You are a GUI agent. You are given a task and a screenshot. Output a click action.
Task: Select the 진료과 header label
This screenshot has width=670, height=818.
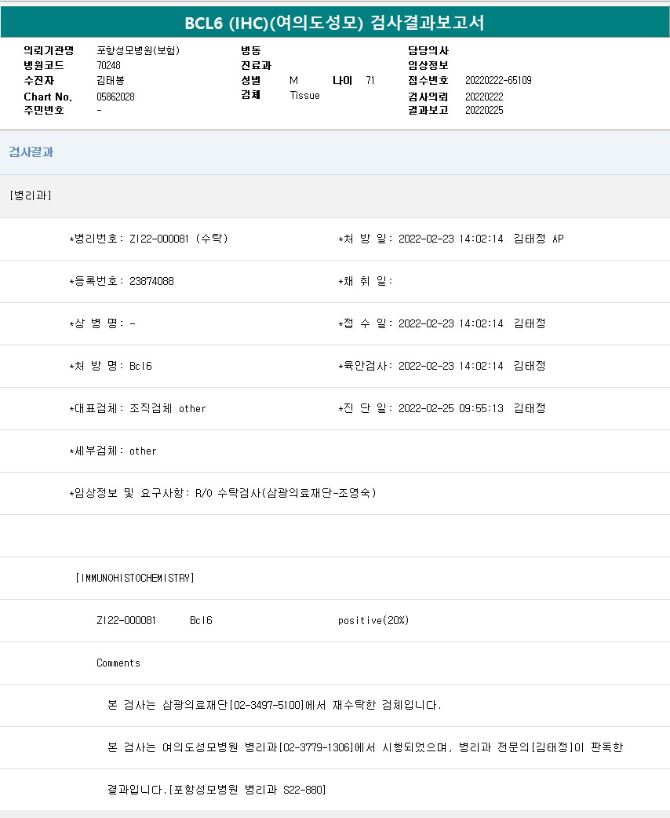pyautogui.click(x=256, y=65)
